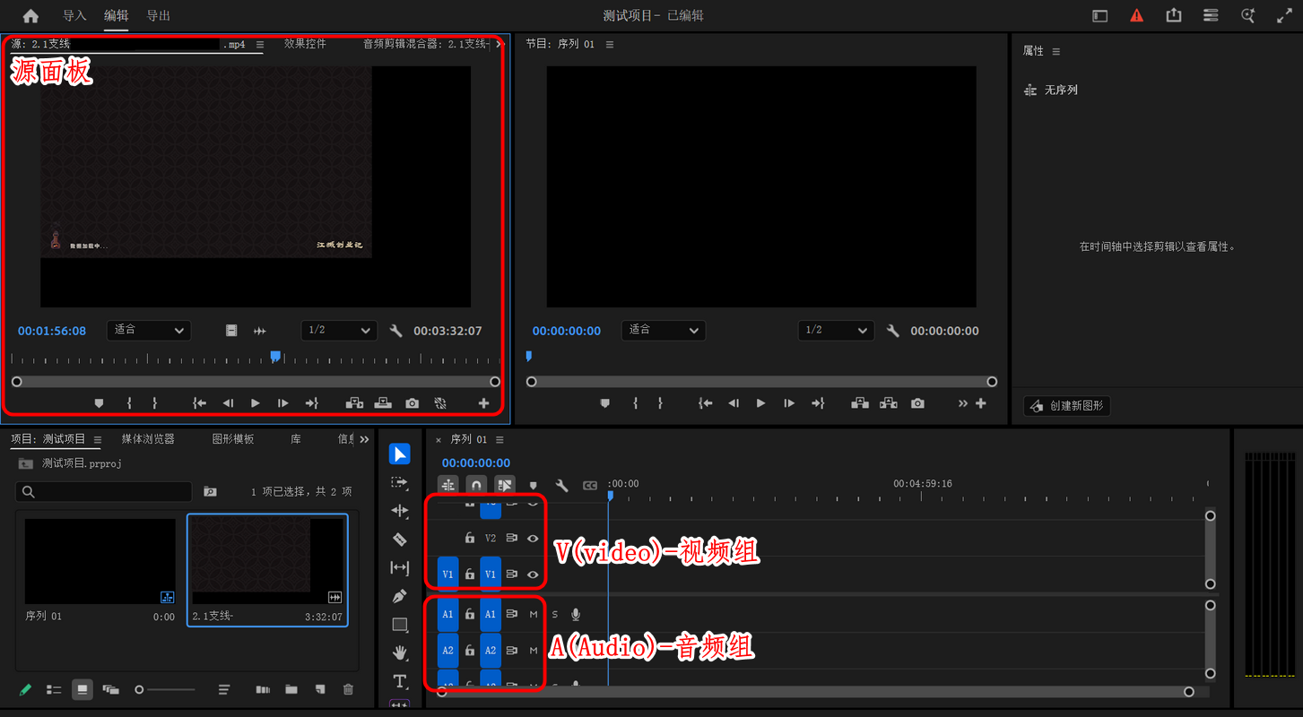Play the source clip
Viewport: 1303px width, 717px height.
256,403
